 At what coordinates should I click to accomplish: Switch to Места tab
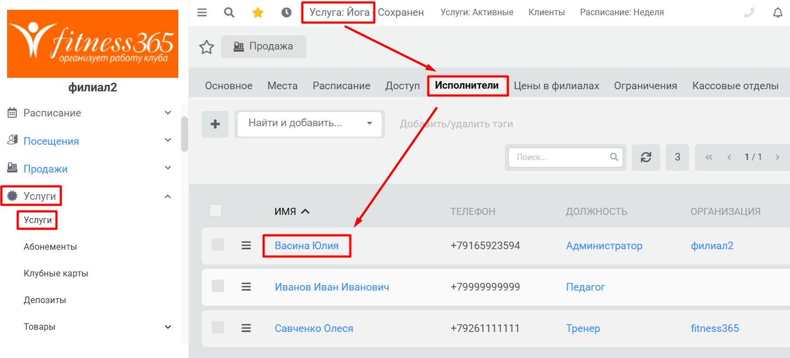pos(282,86)
